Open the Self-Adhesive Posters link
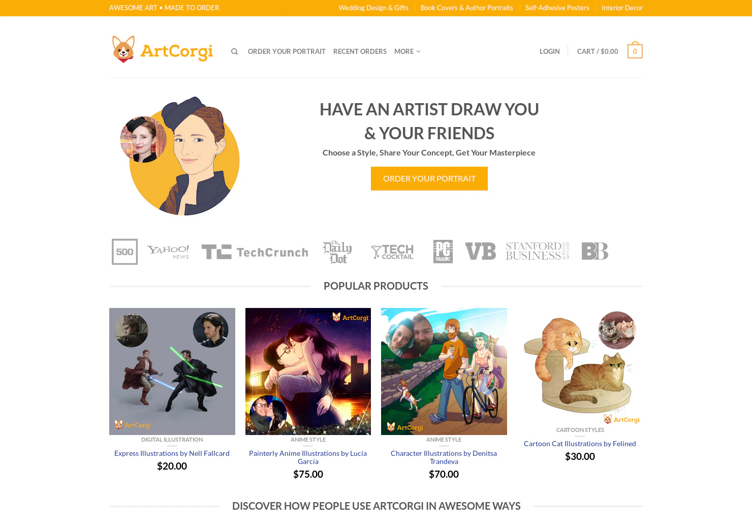The width and height of the screenshot is (752, 527). tap(557, 8)
